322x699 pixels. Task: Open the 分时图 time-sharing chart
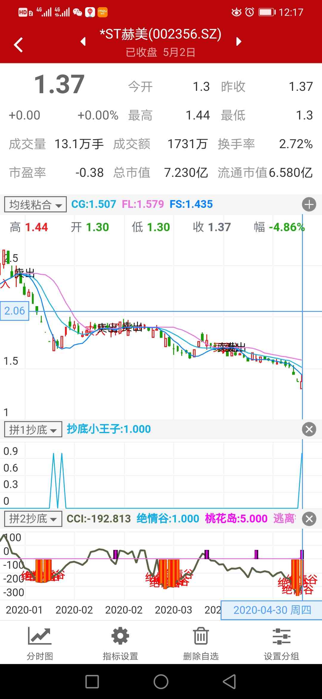click(40, 643)
